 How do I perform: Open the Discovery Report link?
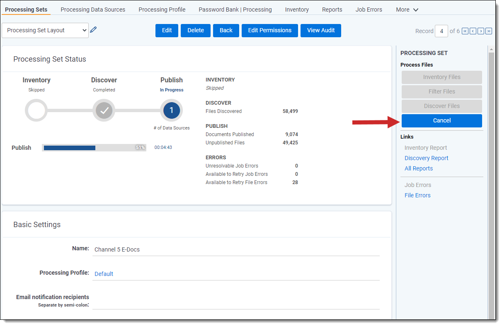pyautogui.click(x=427, y=158)
